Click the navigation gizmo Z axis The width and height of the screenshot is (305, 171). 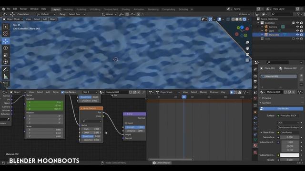click(242, 28)
